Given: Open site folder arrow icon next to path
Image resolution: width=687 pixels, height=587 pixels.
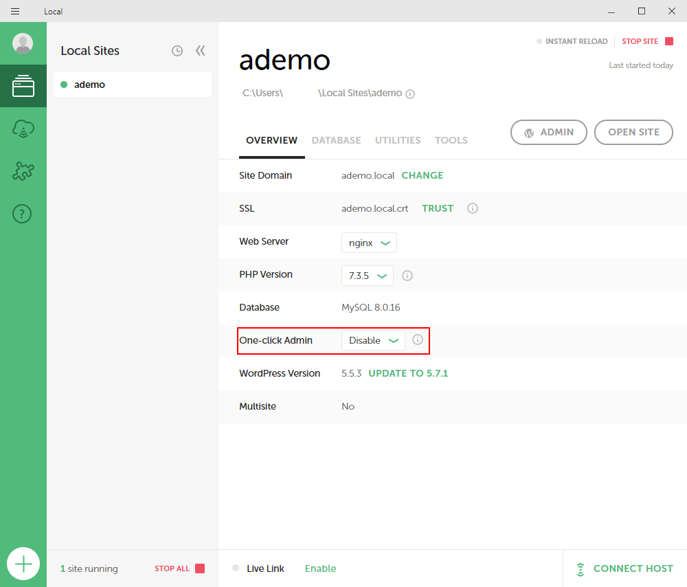Looking at the screenshot, I should coord(410,93).
